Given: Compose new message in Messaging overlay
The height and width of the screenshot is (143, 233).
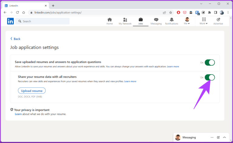Looking at the screenshot, I should click(218, 137).
